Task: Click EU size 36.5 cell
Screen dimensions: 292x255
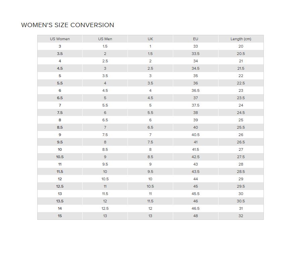Action: [196, 90]
